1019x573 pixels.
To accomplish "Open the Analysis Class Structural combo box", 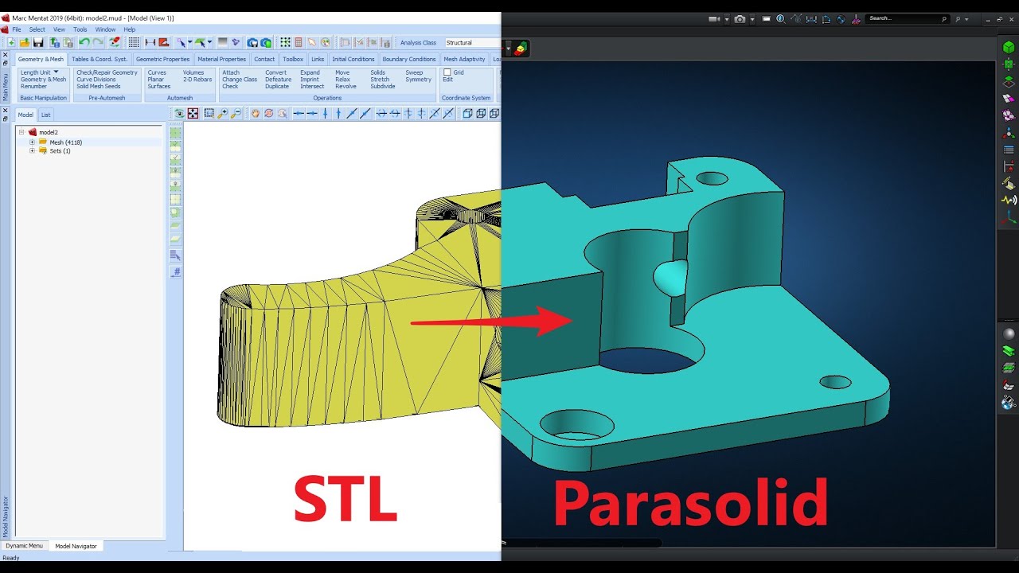I will click(x=472, y=43).
